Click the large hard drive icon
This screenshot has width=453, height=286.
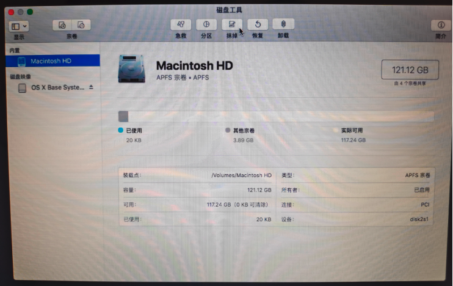(x=131, y=69)
